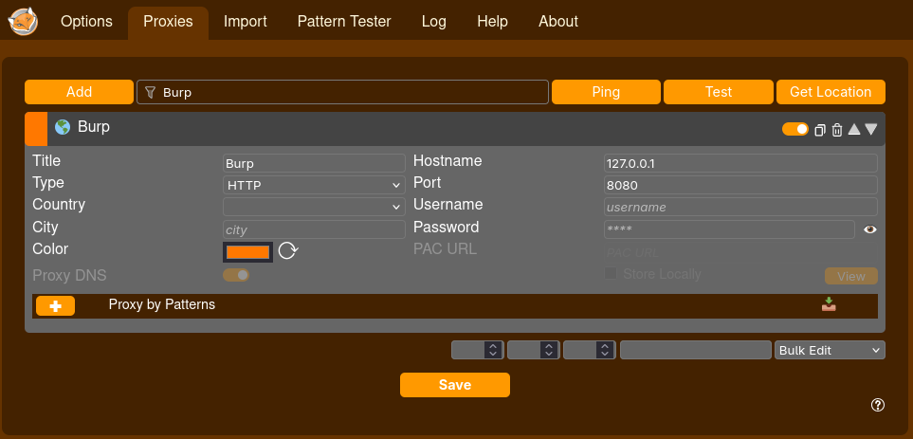This screenshot has width=913, height=439.
Task: Show password with the eye icon
Action: point(870,229)
